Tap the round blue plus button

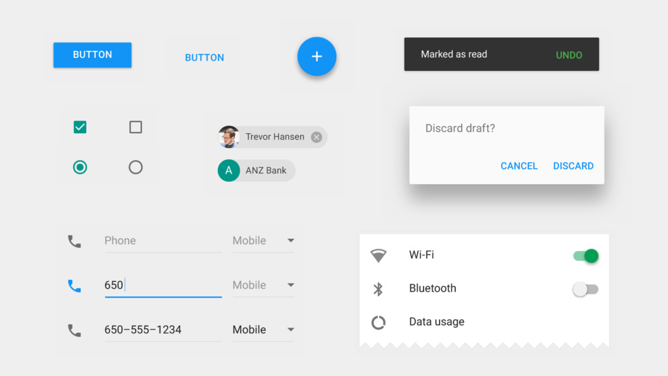316,56
